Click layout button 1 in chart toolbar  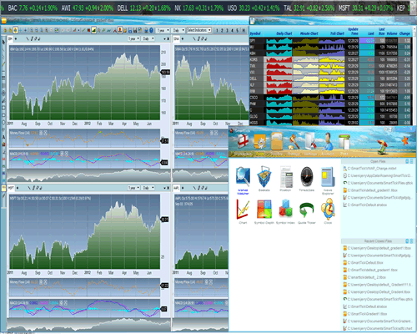coord(217,30)
